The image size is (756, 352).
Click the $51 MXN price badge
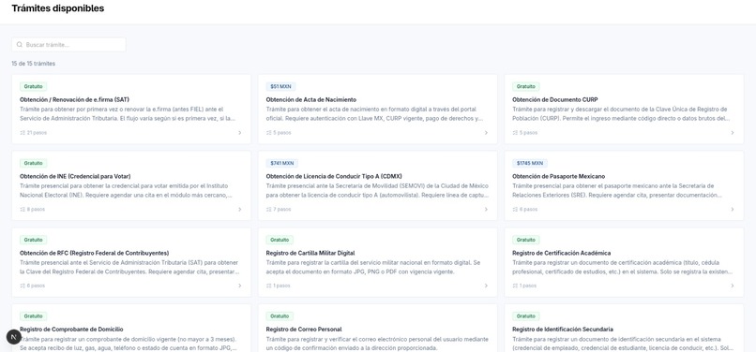[280, 87]
